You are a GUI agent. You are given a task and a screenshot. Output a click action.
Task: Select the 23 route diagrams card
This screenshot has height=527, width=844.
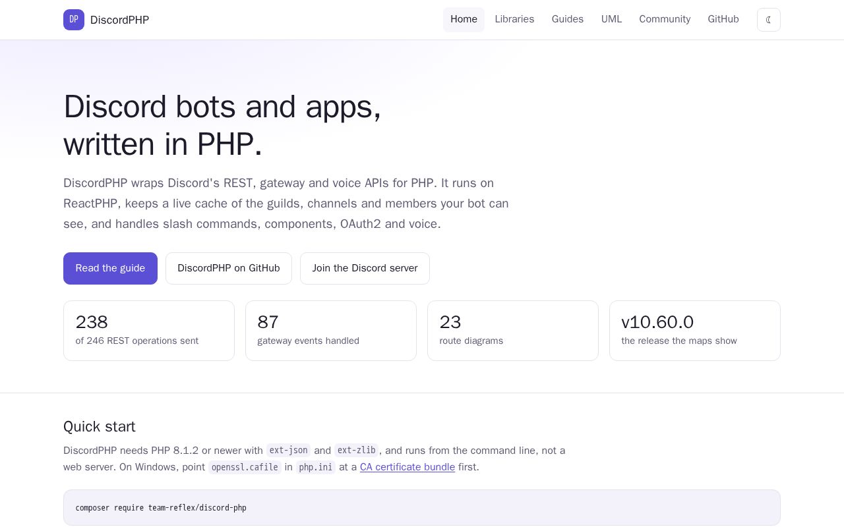pyautogui.click(x=513, y=331)
